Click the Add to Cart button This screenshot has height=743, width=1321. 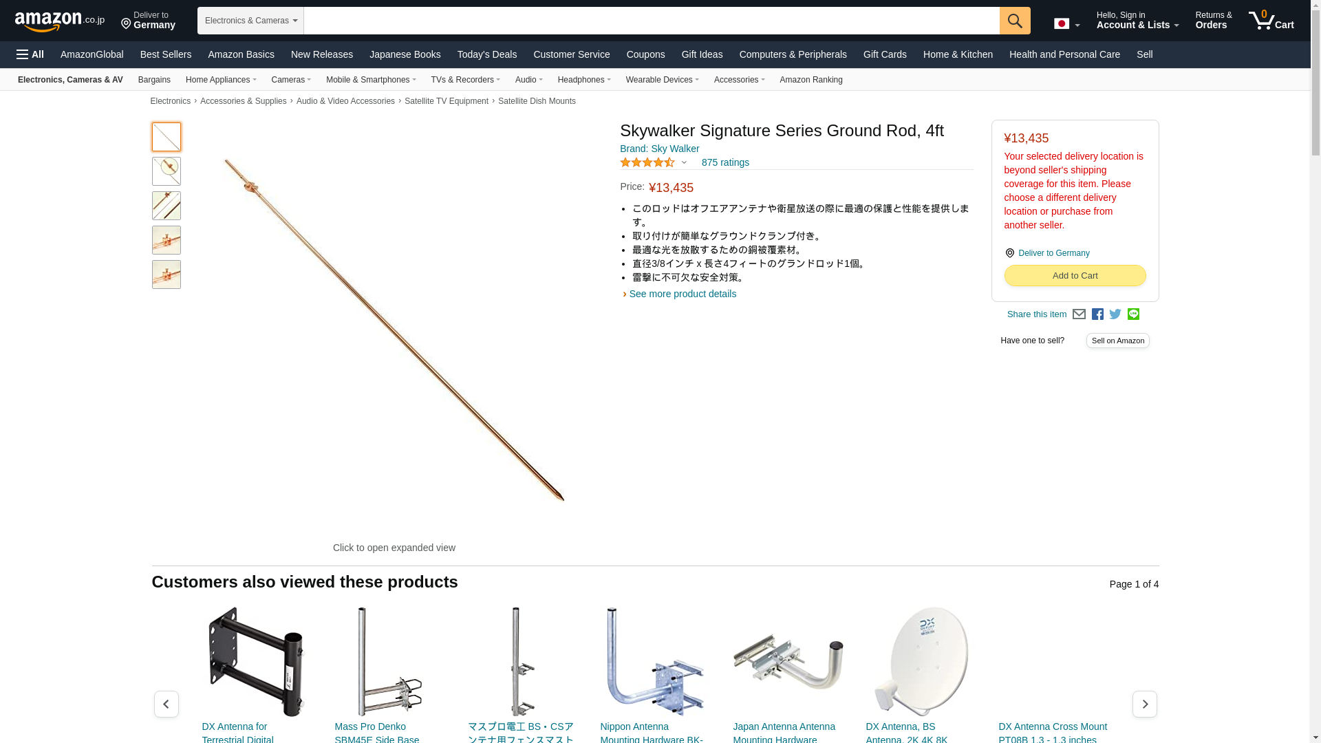point(1075,275)
